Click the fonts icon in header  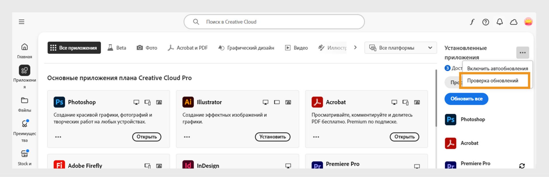click(x=472, y=22)
